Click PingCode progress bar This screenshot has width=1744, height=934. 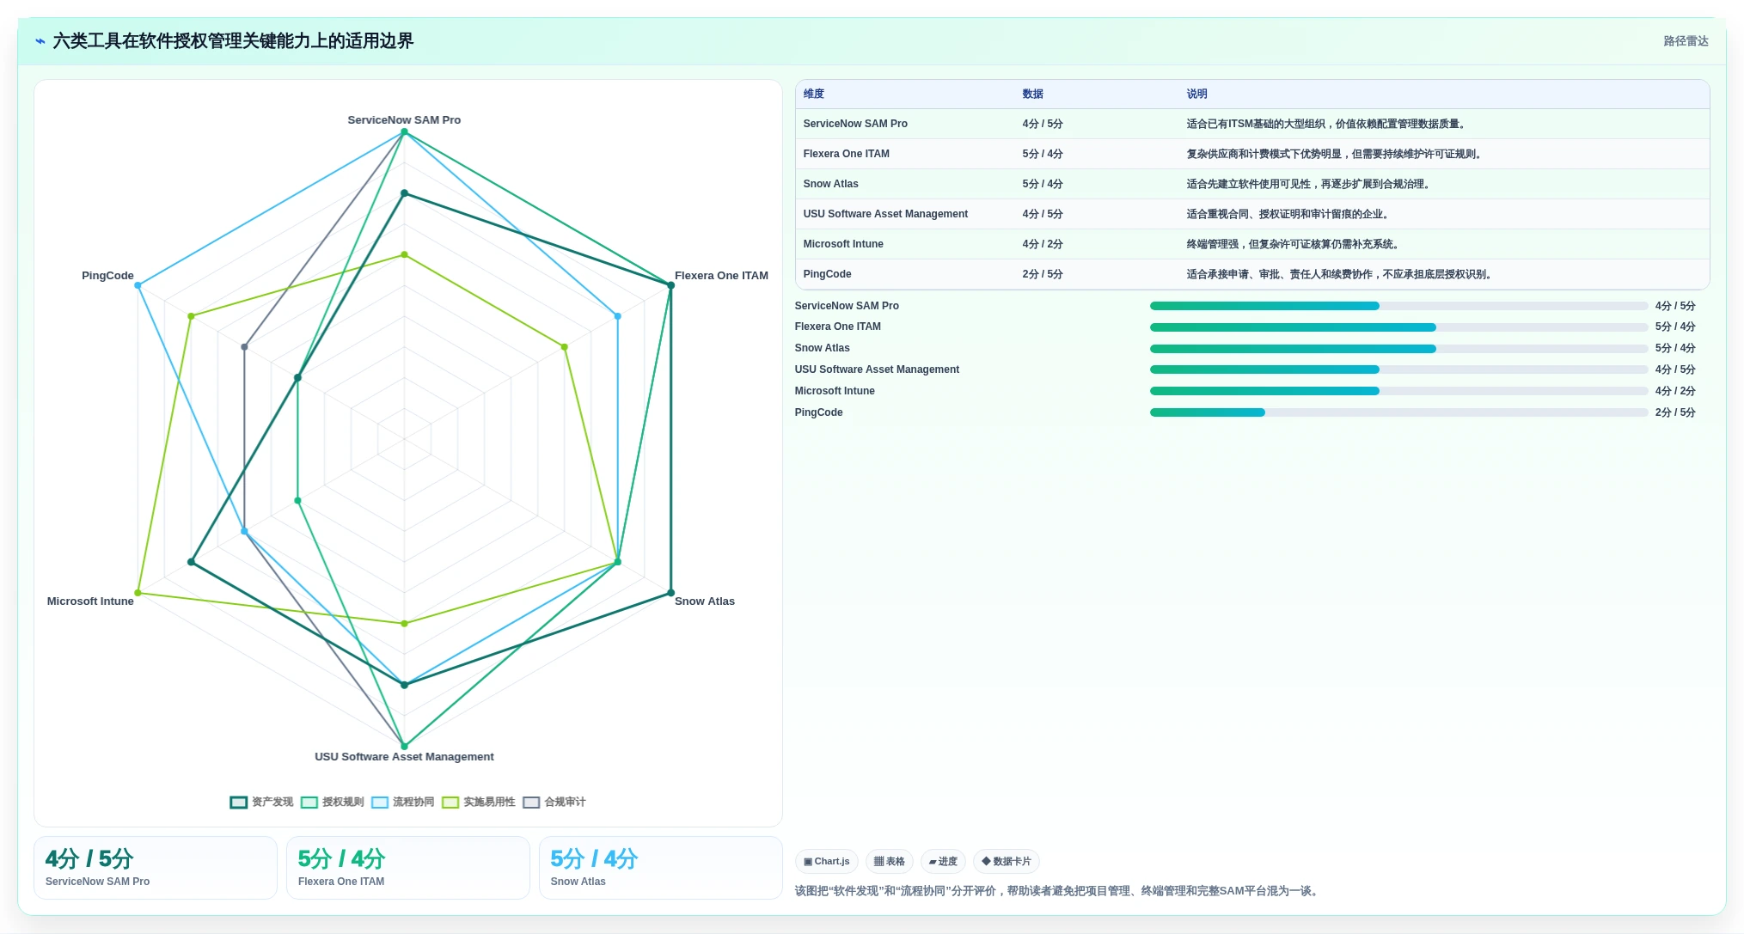pos(1398,413)
